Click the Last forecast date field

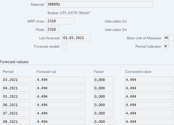click(76, 38)
